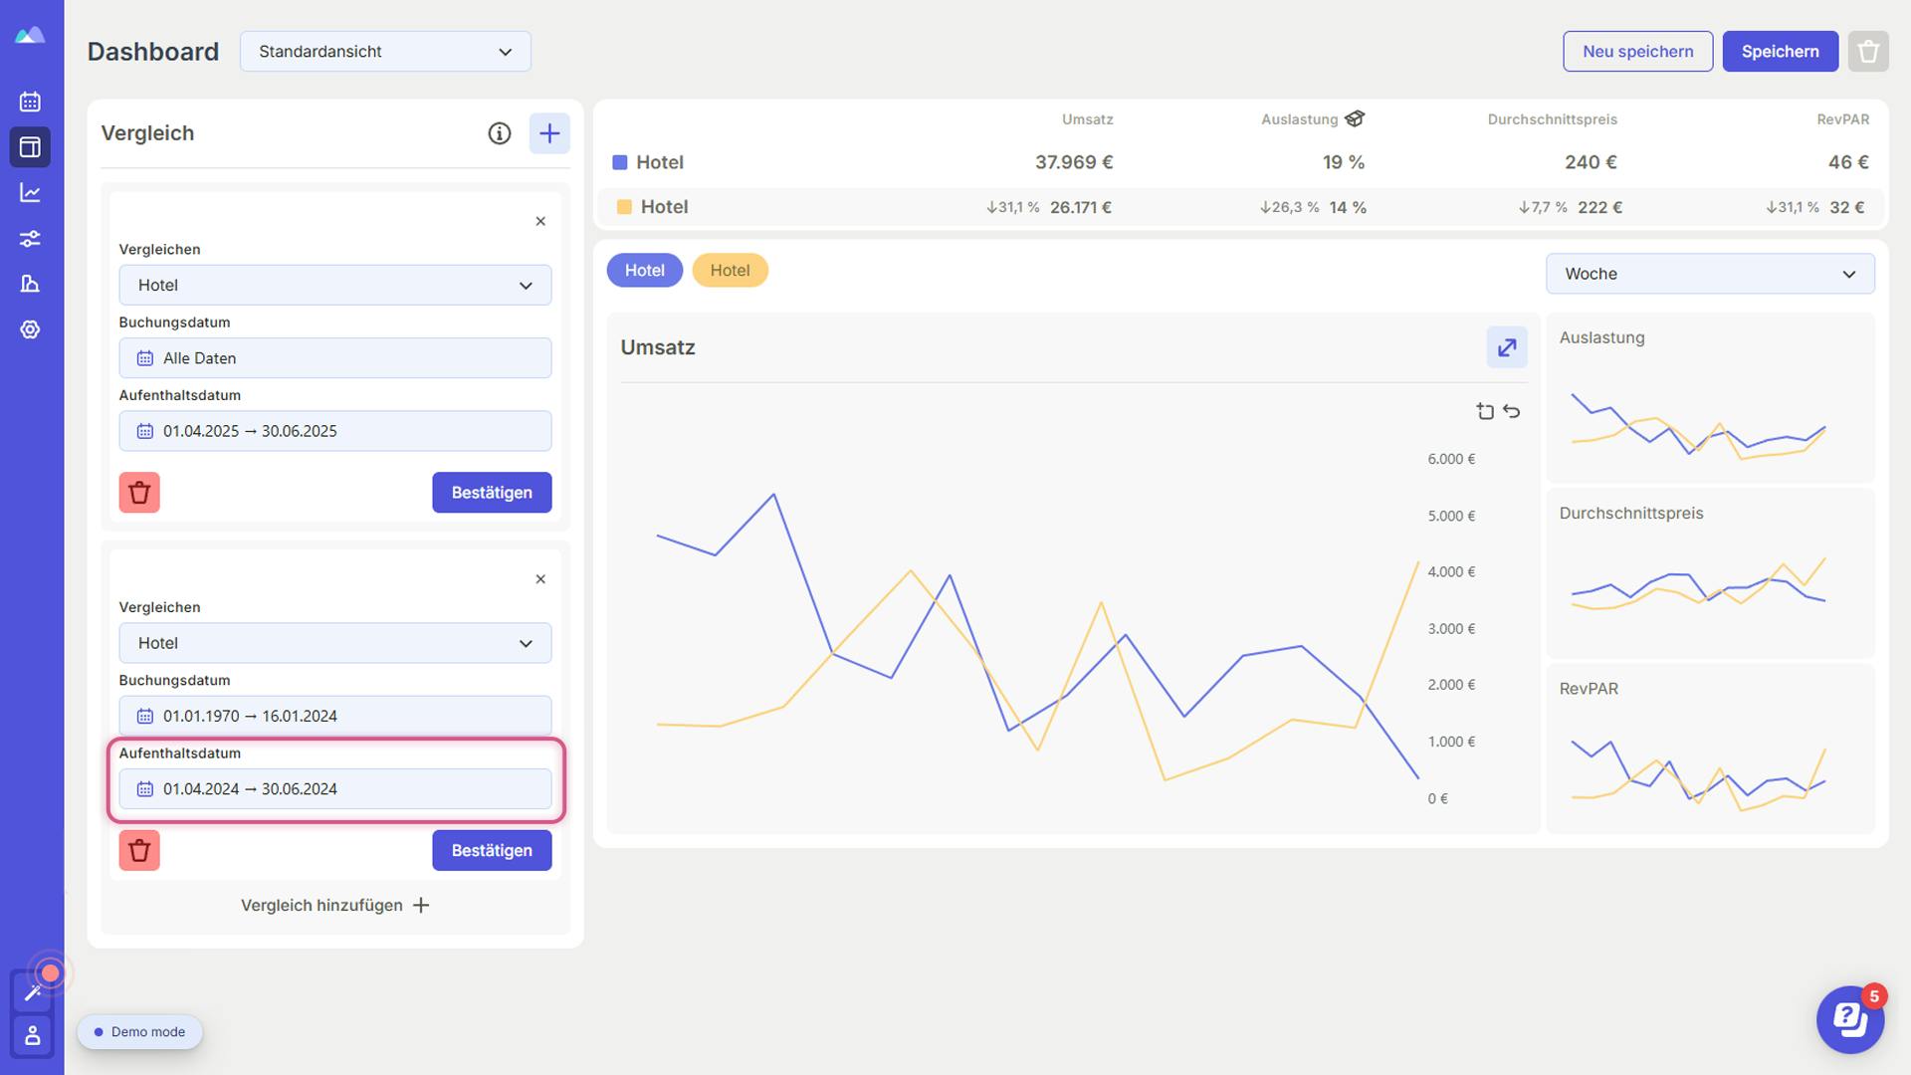The image size is (1911, 1075).
Task: Click Vergleich hinzufügen to add comparison
Action: click(333, 906)
